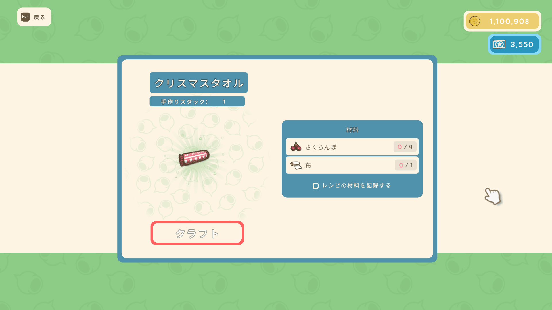Click the hand cursor icon
This screenshot has width=552, height=310.
coord(493,196)
